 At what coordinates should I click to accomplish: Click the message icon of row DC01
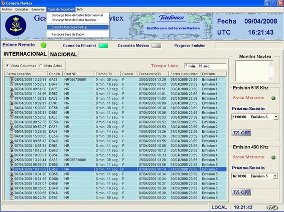(12, 103)
